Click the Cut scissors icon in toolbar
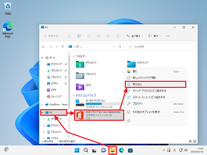 tap(69, 36)
